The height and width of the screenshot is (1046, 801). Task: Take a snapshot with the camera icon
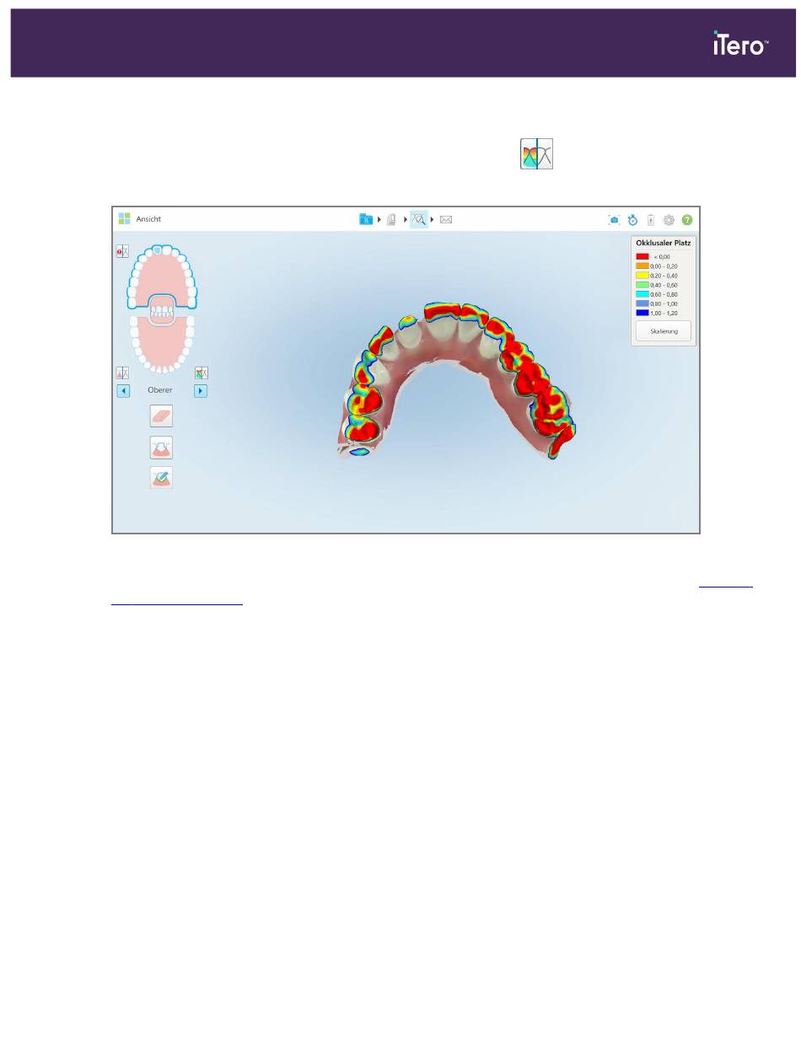(614, 219)
